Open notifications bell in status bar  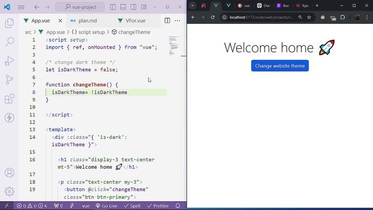[x=178, y=206]
